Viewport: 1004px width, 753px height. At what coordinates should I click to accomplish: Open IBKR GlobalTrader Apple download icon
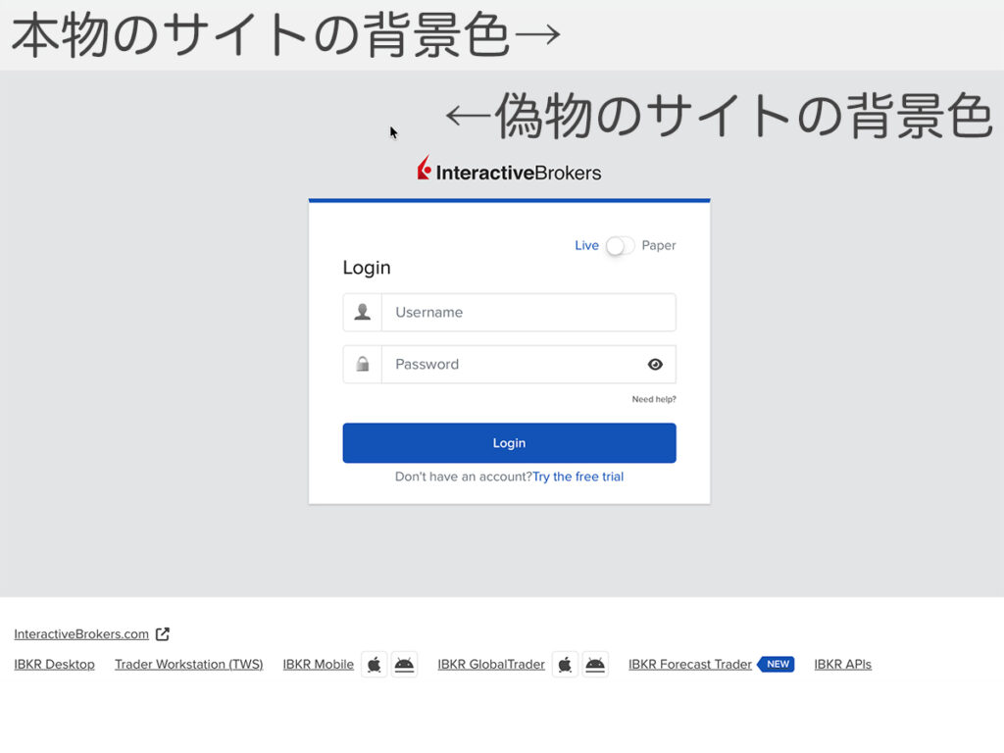(565, 665)
